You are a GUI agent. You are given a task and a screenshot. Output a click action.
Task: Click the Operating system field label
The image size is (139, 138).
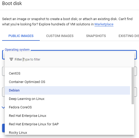[17, 50]
